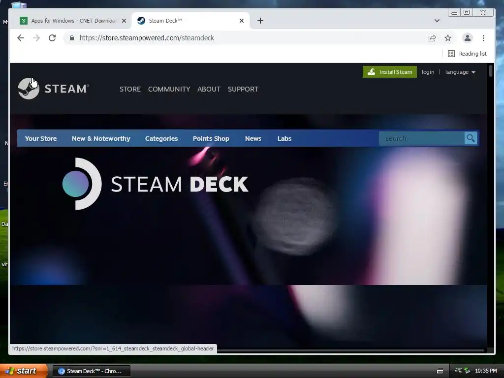Click the system tray clock
The height and width of the screenshot is (378, 504).
click(x=486, y=371)
